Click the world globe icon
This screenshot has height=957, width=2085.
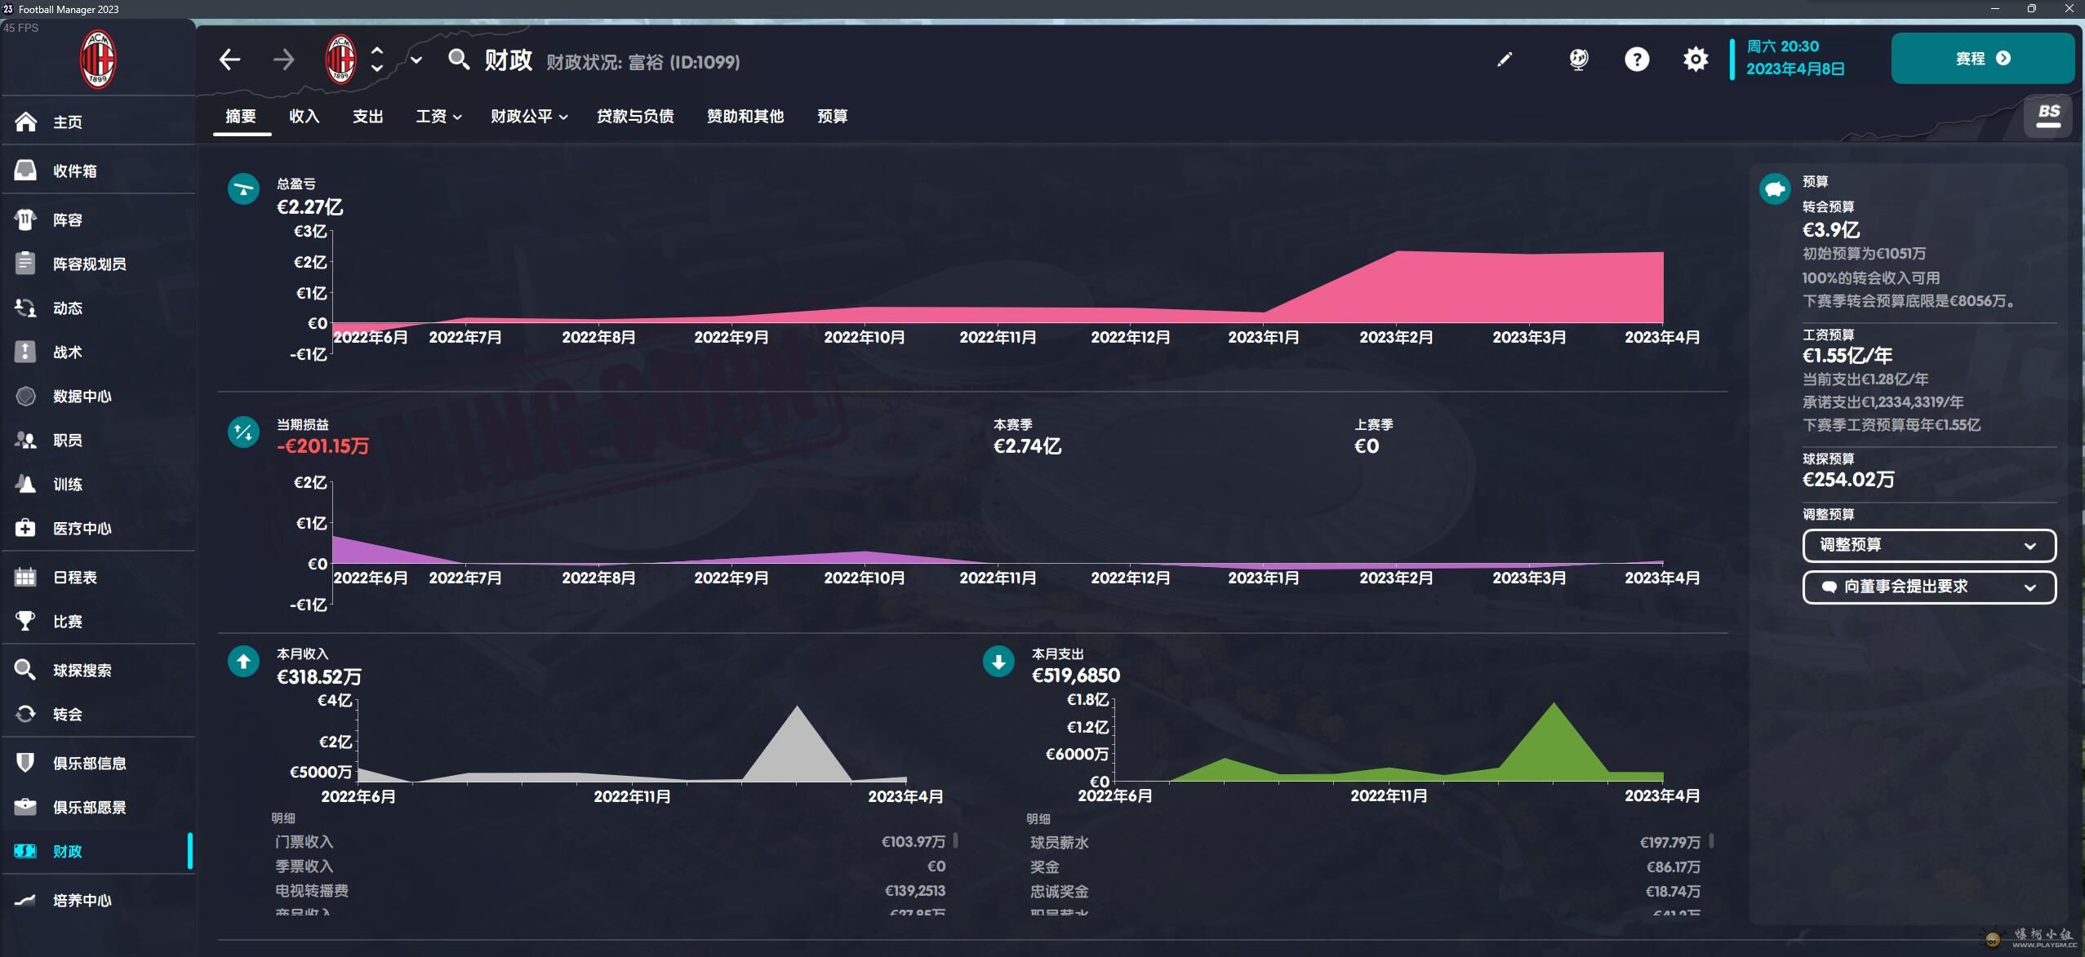point(1578,60)
